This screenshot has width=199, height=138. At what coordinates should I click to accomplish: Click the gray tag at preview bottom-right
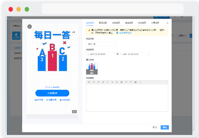(x=74, y=112)
